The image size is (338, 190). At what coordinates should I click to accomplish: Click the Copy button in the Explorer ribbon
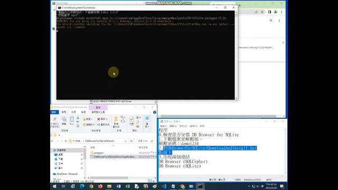coord(64,121)
